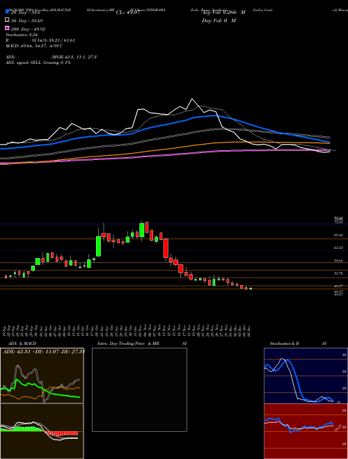348x459 pixels.
Task: Click the empty Intra Day Trading chart box
Action: tap(139, 389)
